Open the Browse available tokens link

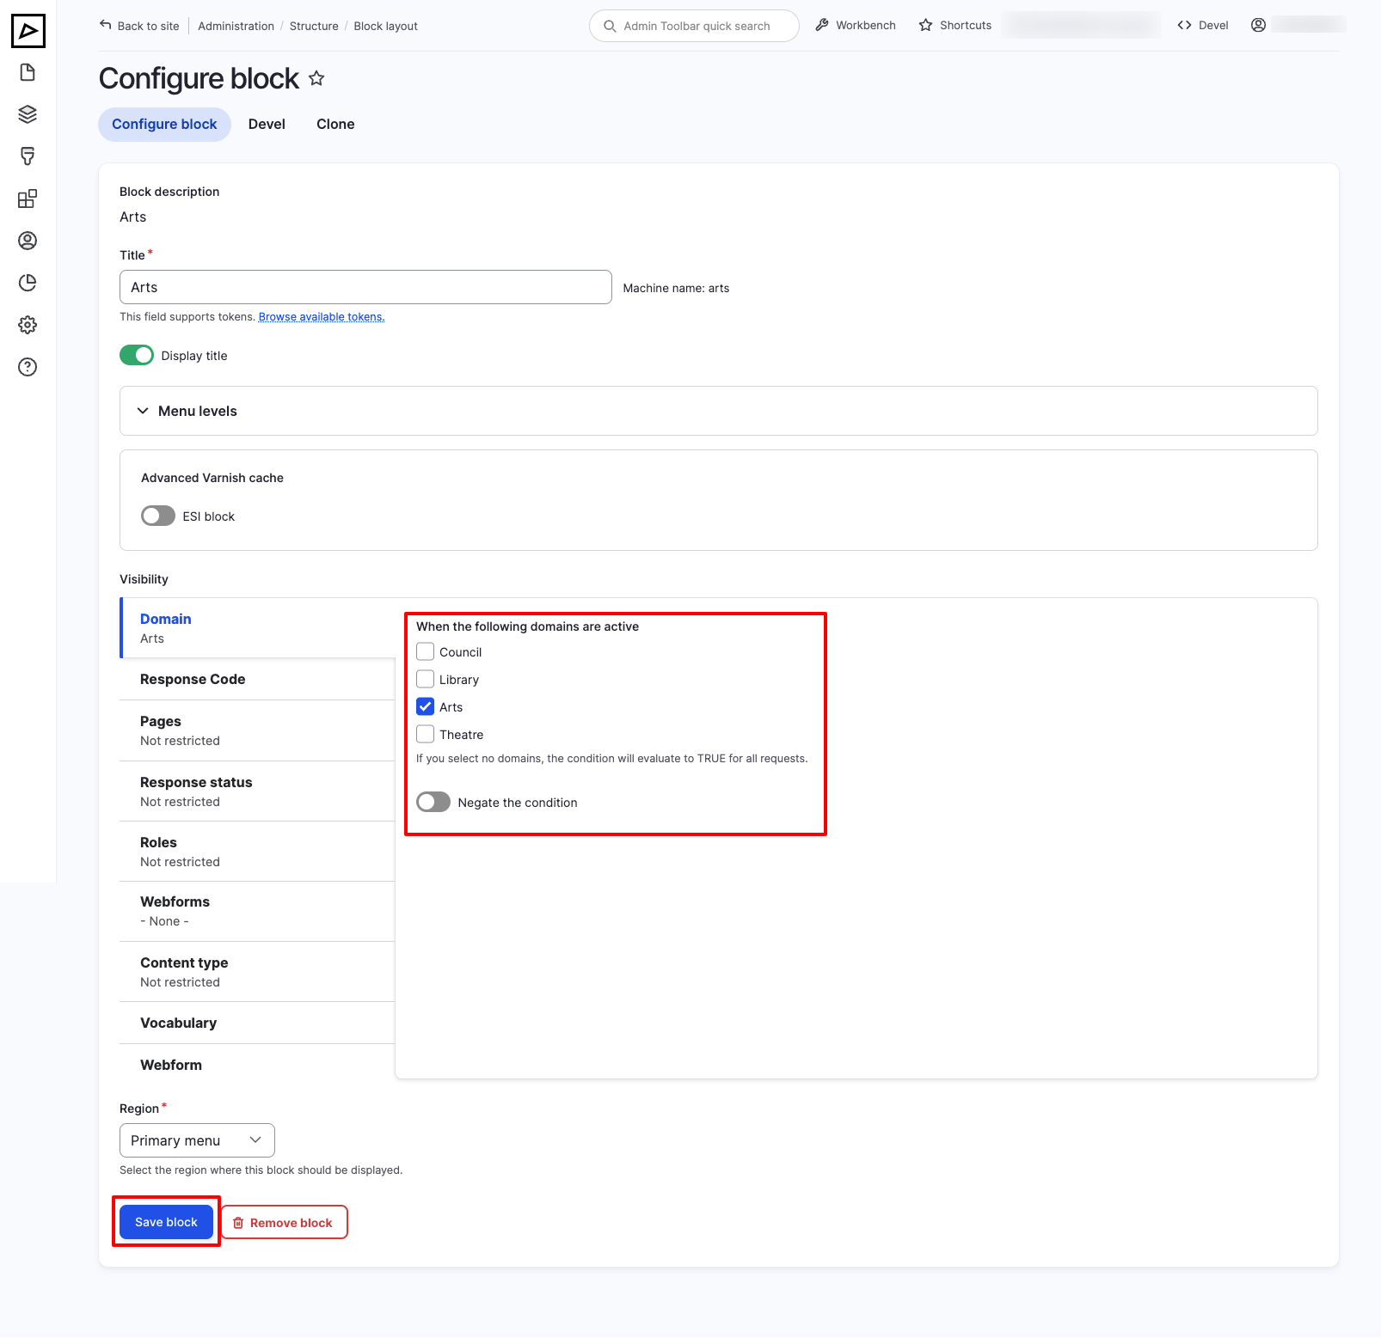click(x=322, y=317)
